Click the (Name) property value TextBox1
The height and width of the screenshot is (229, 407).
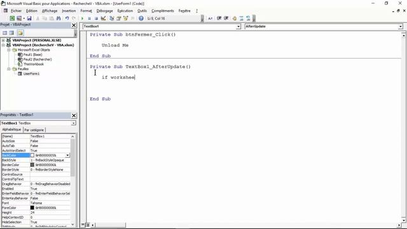click(x=50, y=136)
